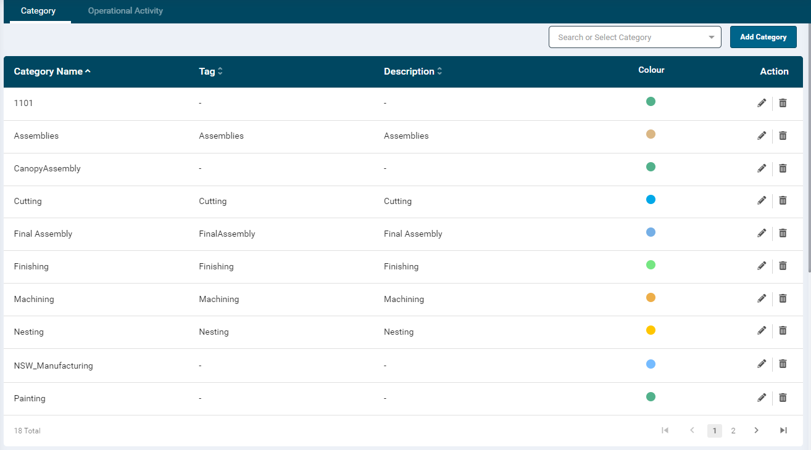Delete the Finishing category row
The width and height of the screenshot is (811, 450).
click(783, 266)
